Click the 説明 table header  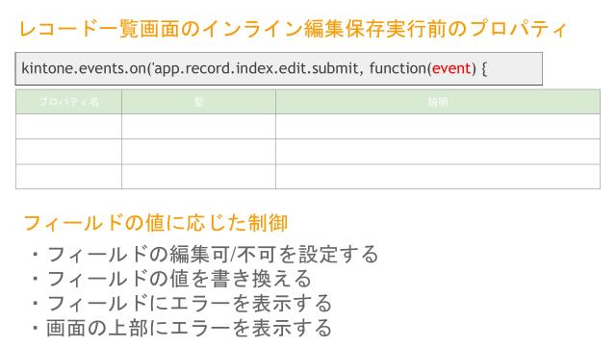pyautogui.click(x=438, y=102)
